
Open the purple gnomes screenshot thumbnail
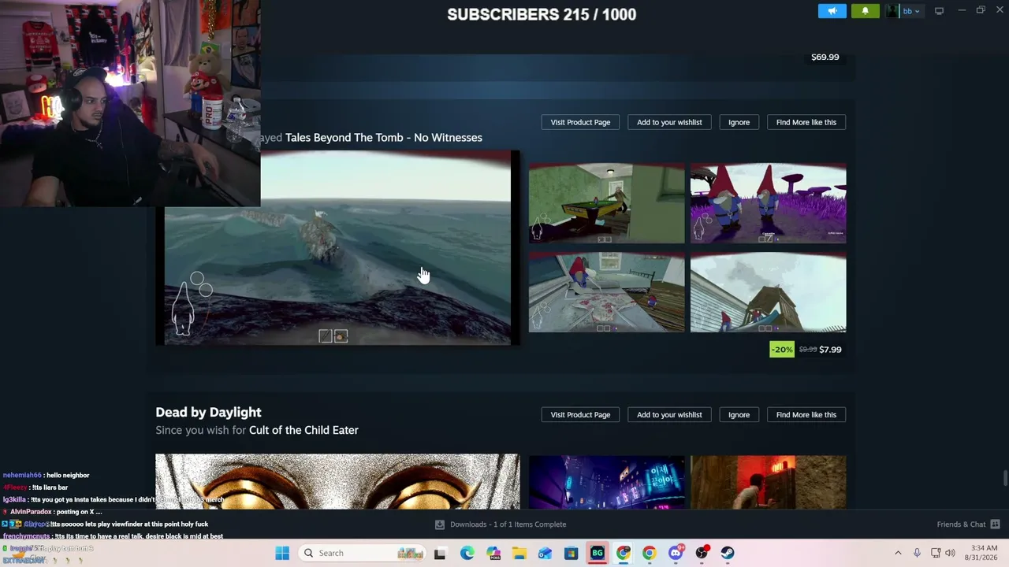point(768,203)
